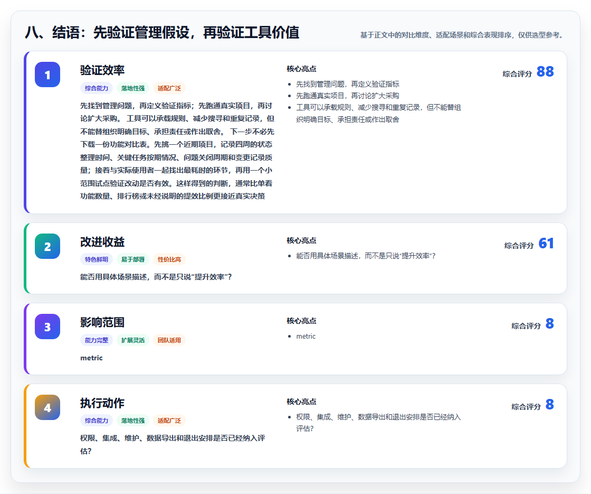Viewport: 591px width, 494px height.
Task: Click score 8 in 影响范围 card
Action: tap(549, 323)
